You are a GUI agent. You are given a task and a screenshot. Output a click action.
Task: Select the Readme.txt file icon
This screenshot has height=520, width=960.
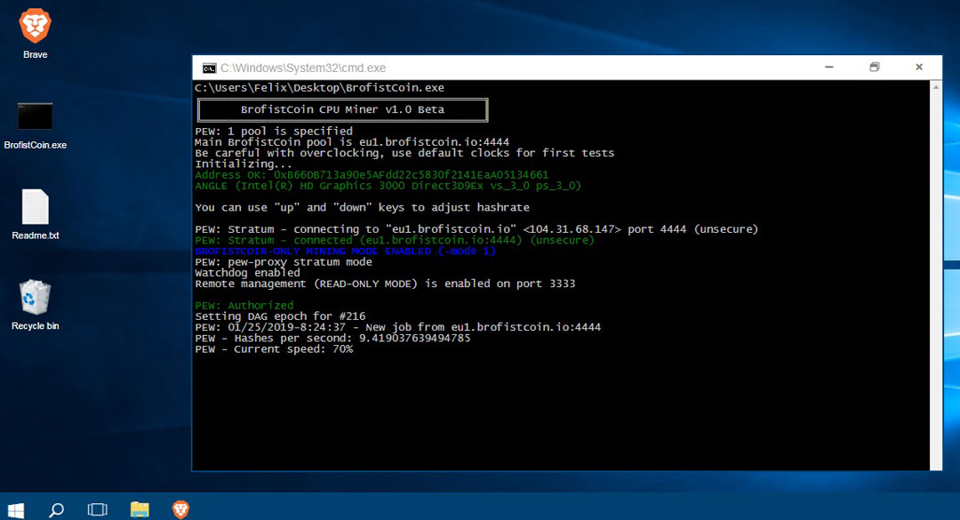pyautogui.click(x=35, y=206)
